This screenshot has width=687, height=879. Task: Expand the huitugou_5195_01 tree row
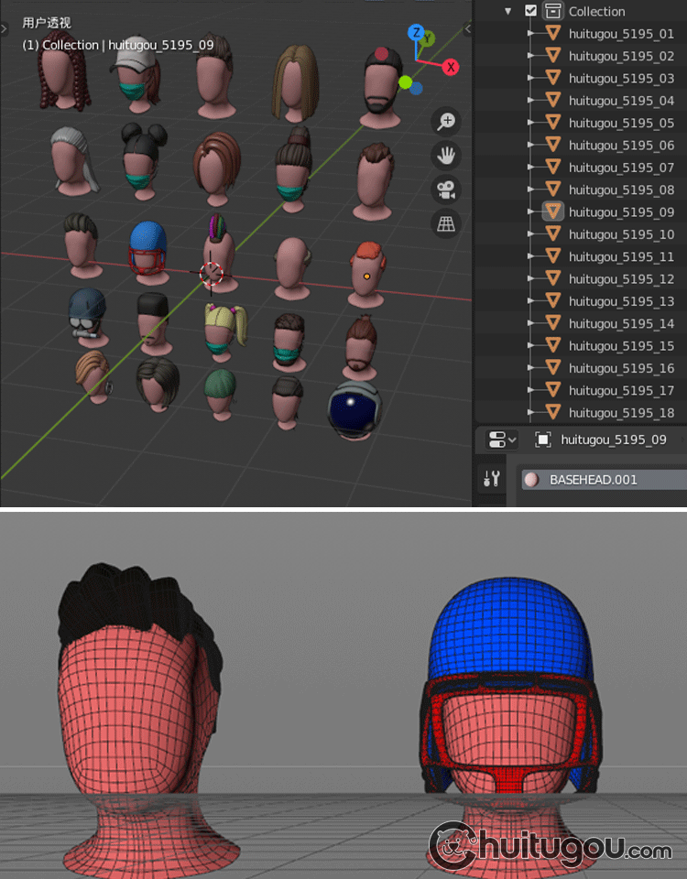point(530,34)
